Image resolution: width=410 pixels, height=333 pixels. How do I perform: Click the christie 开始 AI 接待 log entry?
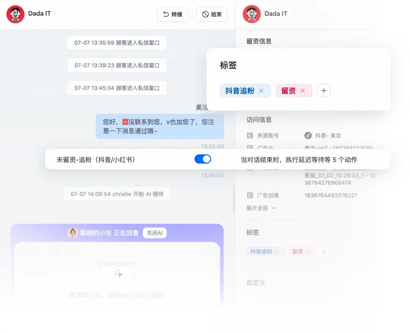117,194
